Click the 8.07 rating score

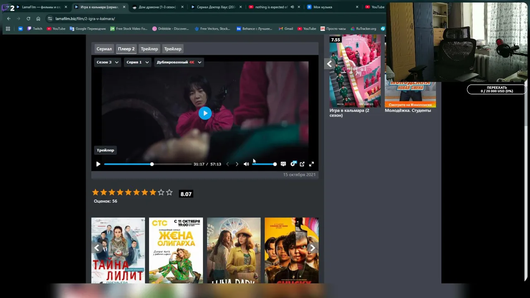[186, 194]
